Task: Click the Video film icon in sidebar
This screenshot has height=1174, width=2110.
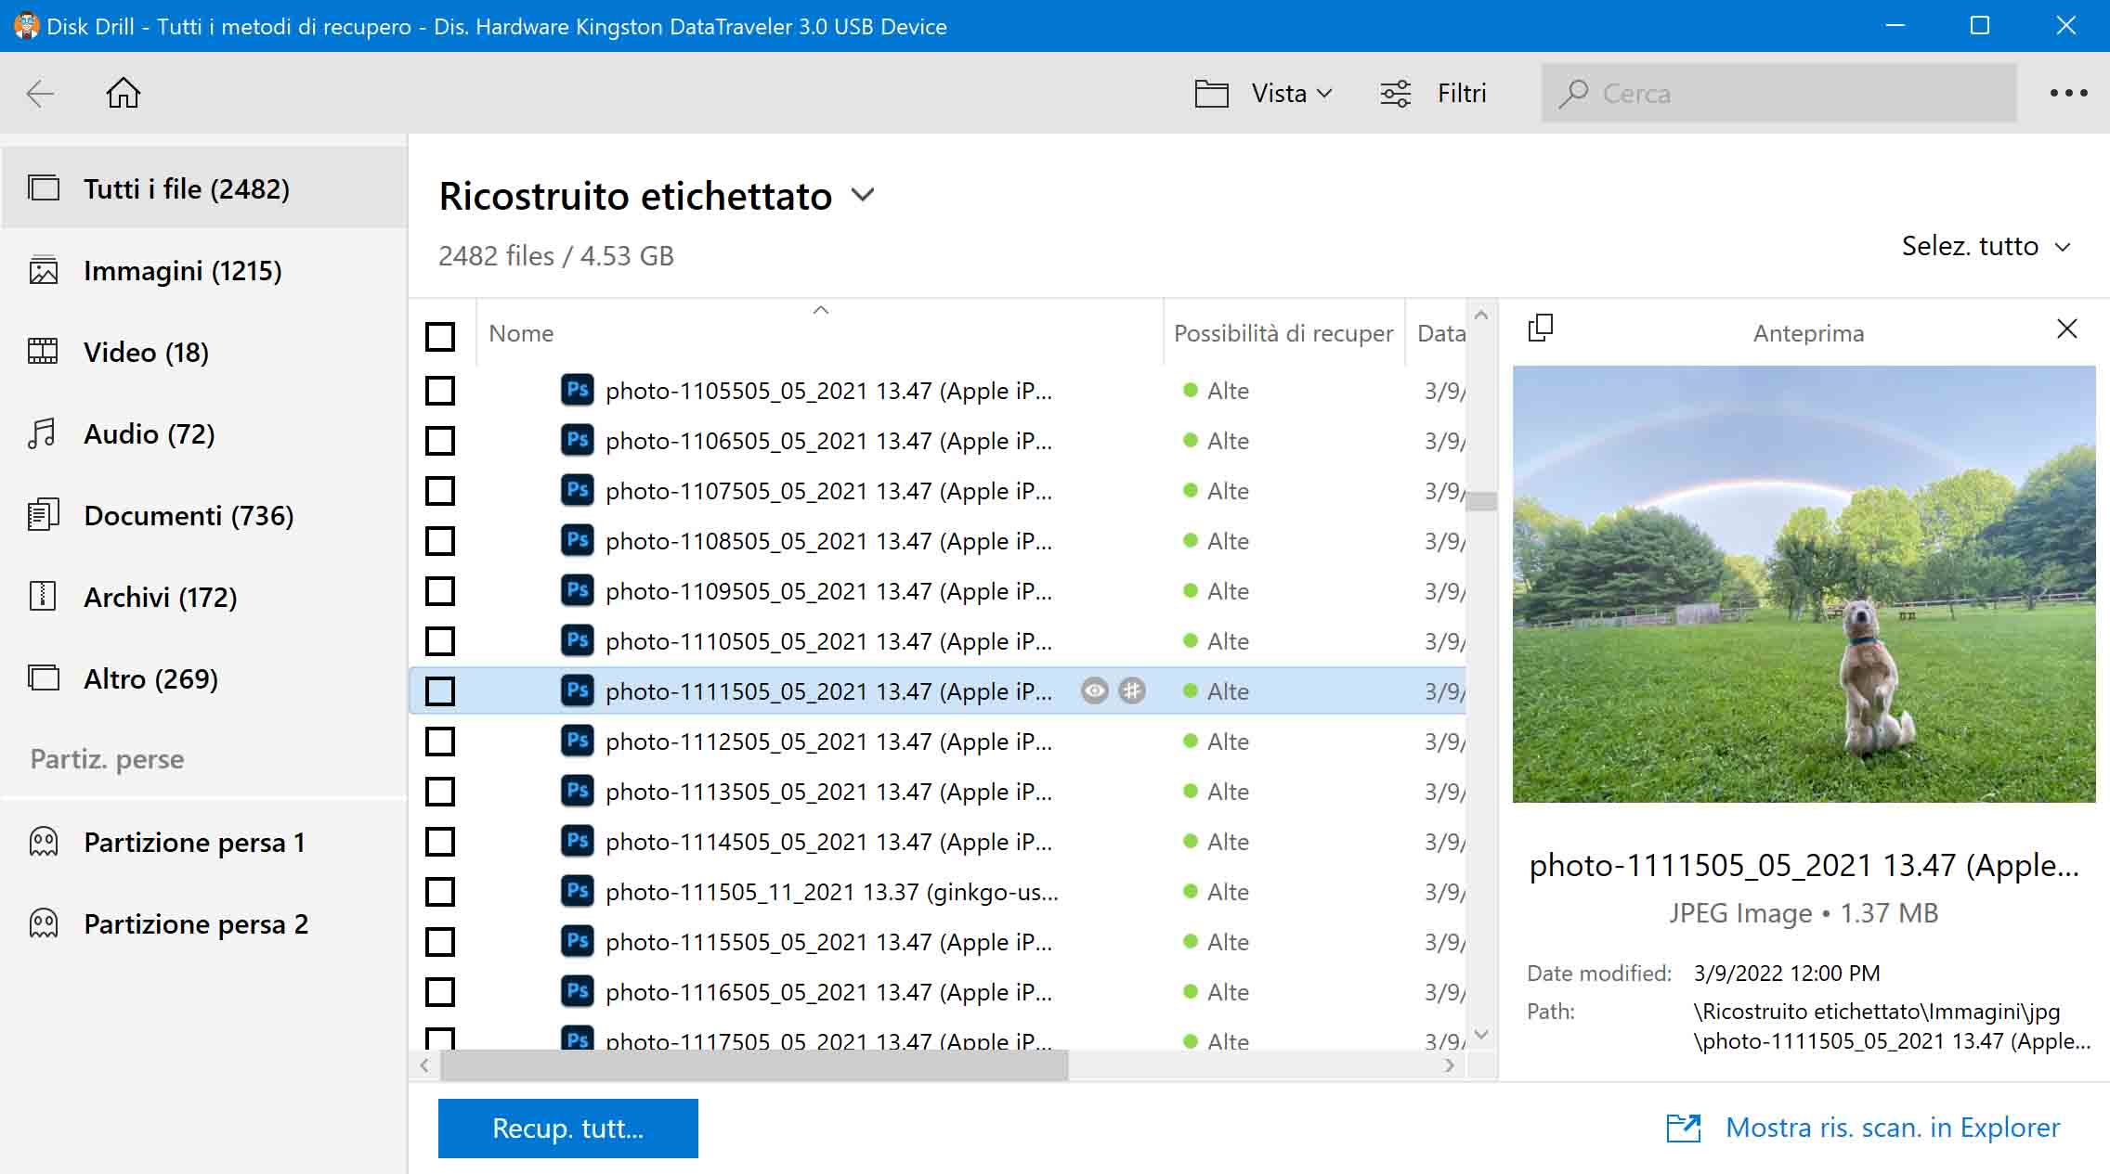Action: (44, 352)
